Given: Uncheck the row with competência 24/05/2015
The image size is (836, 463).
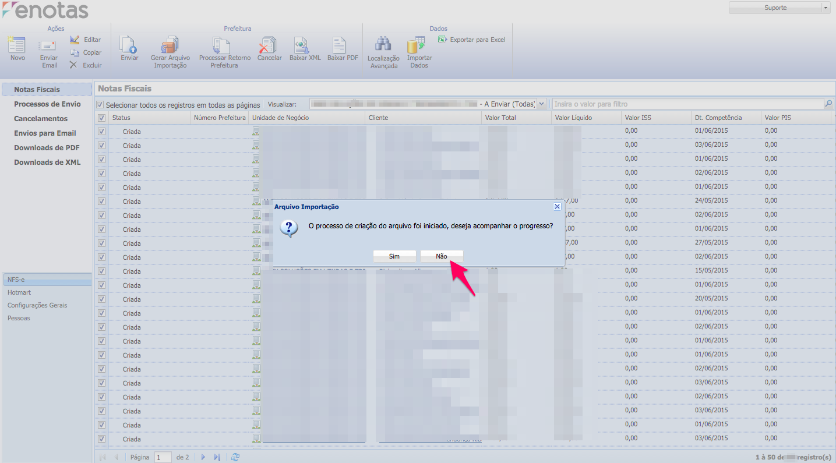Looking at the screenshot, I should pos(102,202).
